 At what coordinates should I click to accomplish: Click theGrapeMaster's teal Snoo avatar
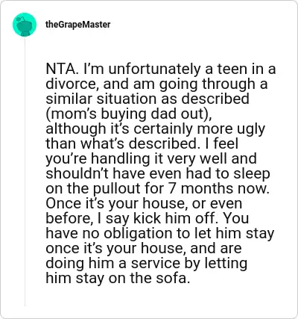(x=25, y=25)
